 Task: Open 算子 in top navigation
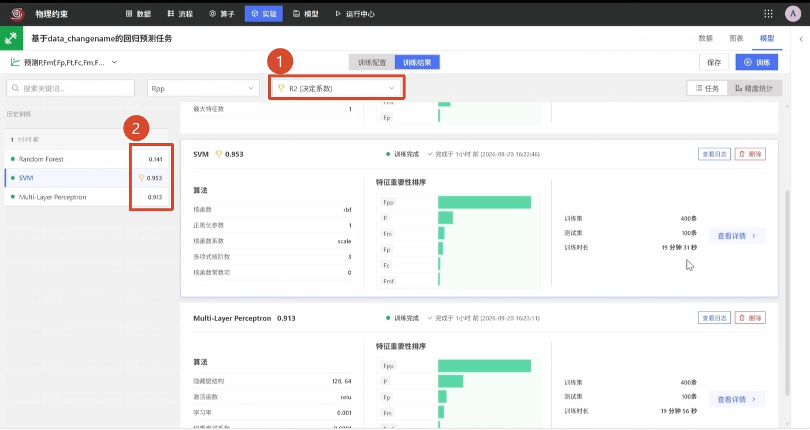pyautogui.click(x=222, y=14)
